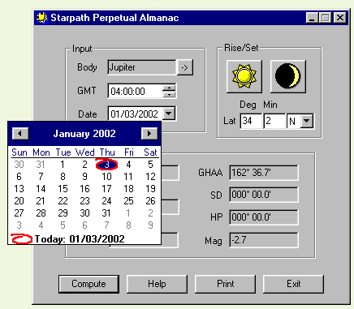Click the arrow button next to Body field
This screenshot has height=309, width=354.
184,67
